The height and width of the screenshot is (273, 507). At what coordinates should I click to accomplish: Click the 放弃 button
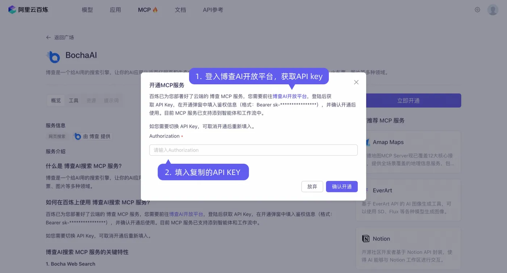312,187
